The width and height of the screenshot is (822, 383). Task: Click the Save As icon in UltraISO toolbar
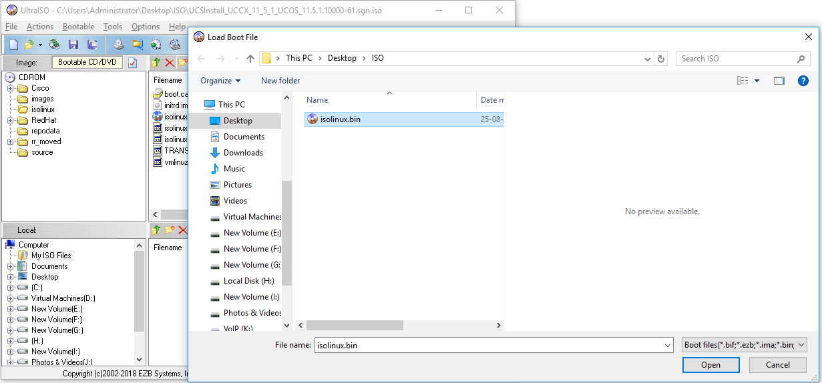(x=92, y=45)
